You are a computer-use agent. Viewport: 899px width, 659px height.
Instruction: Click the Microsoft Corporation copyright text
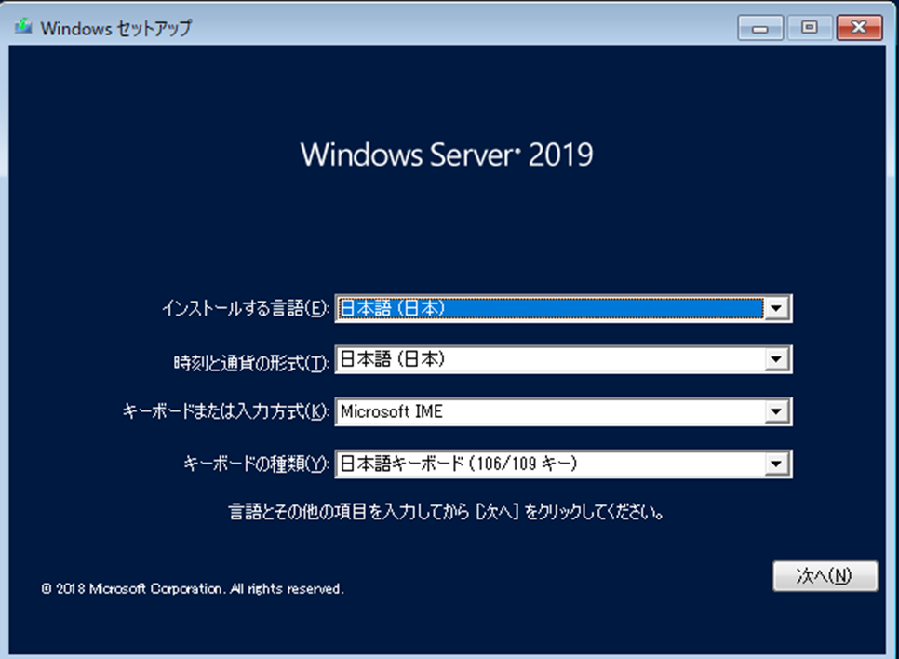point(193,589)
